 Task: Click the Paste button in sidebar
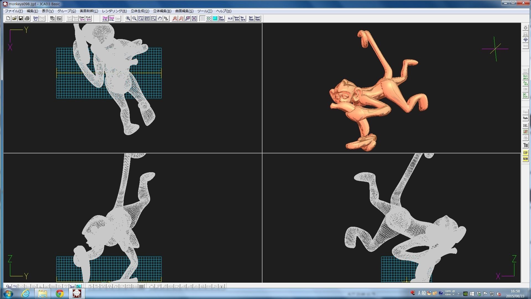tap(525, 118)
